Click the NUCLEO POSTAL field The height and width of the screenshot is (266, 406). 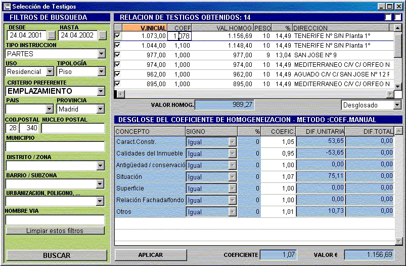point(73,128)
